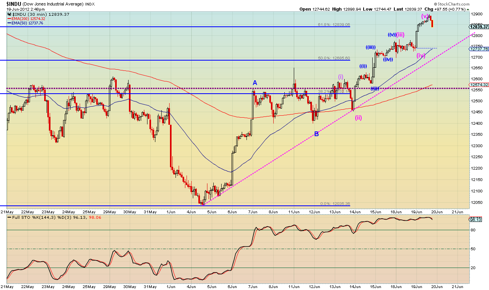489x290 pixels.
Task: Click the pink (ii) wave label
Action: point(358,117)
